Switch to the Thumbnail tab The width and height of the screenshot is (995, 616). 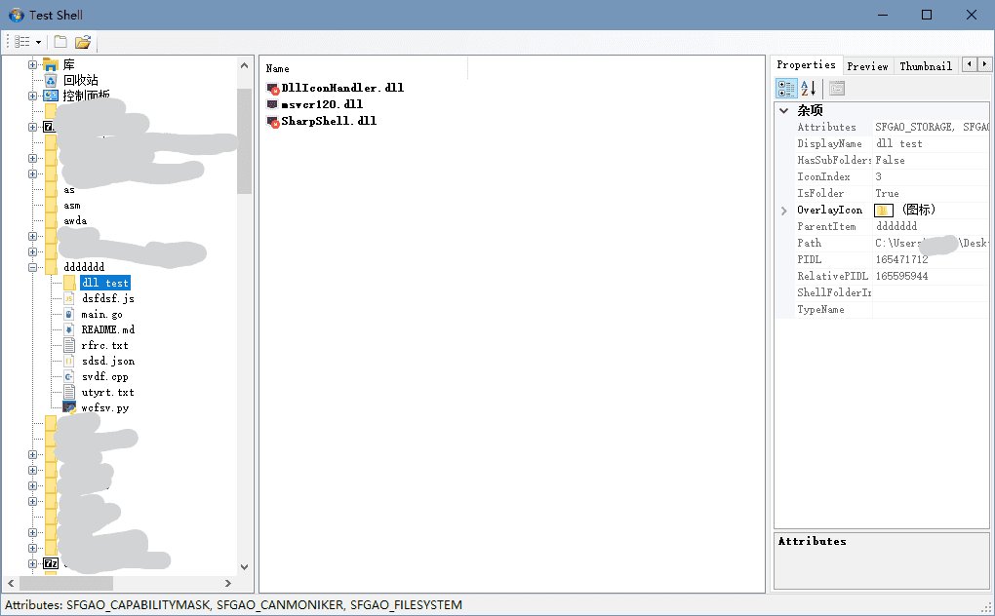tap(925, 66)
